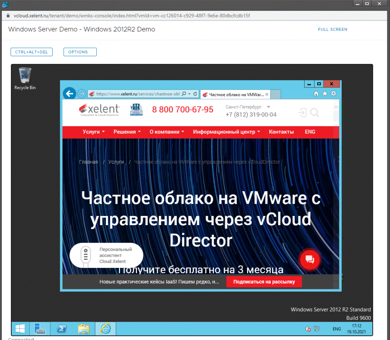Open the Услуги menu
Viewport: 390px width, 340px height.
(94, 132)
